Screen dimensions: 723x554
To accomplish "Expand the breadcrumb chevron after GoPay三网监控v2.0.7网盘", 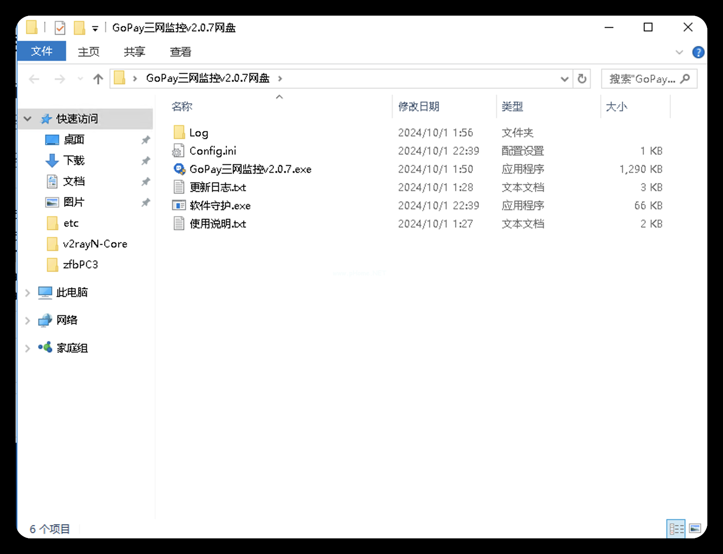I will [x=280, y=79].
